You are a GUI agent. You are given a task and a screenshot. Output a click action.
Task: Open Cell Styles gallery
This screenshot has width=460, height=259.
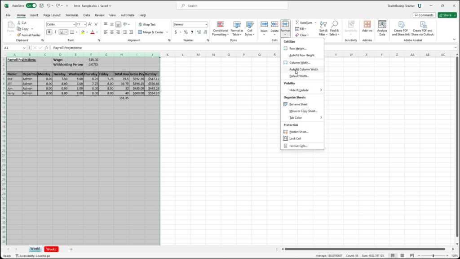click(250, 28)
